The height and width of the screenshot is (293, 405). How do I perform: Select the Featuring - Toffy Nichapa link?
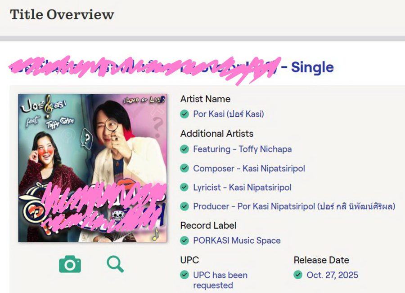tap(242, 149)
